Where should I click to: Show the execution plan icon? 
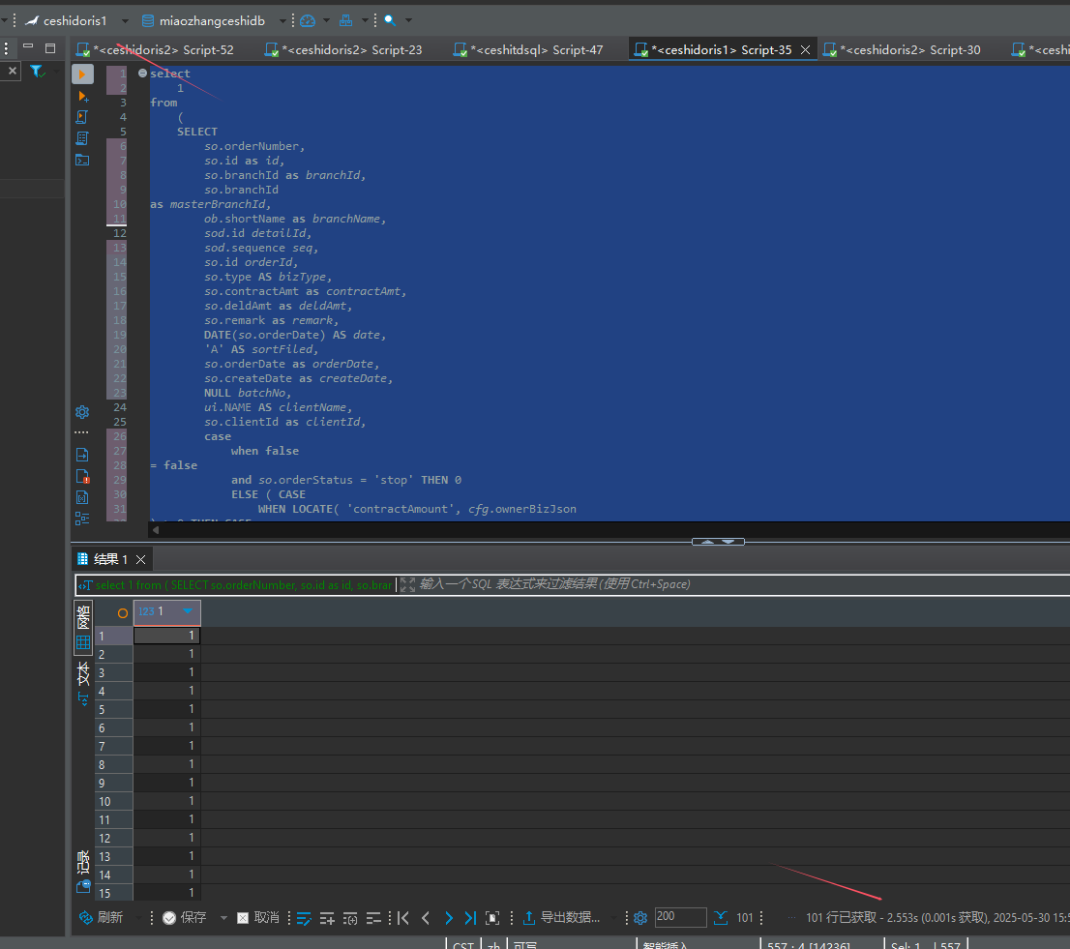point(82,138)
